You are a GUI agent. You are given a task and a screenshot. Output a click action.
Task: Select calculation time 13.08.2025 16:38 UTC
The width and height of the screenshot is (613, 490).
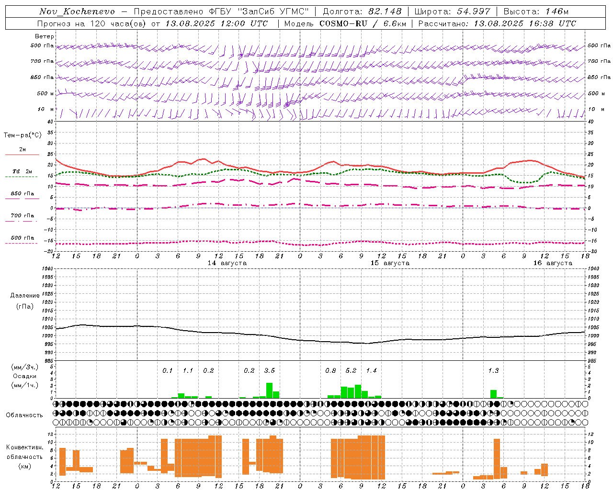point(525,23)
